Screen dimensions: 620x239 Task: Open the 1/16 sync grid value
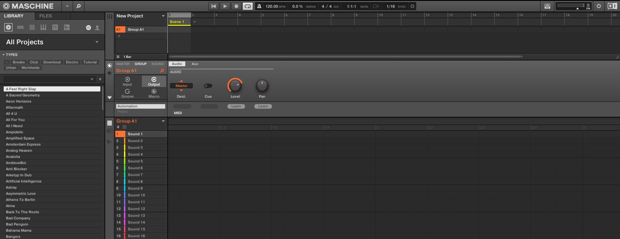[x=390, y=6]
